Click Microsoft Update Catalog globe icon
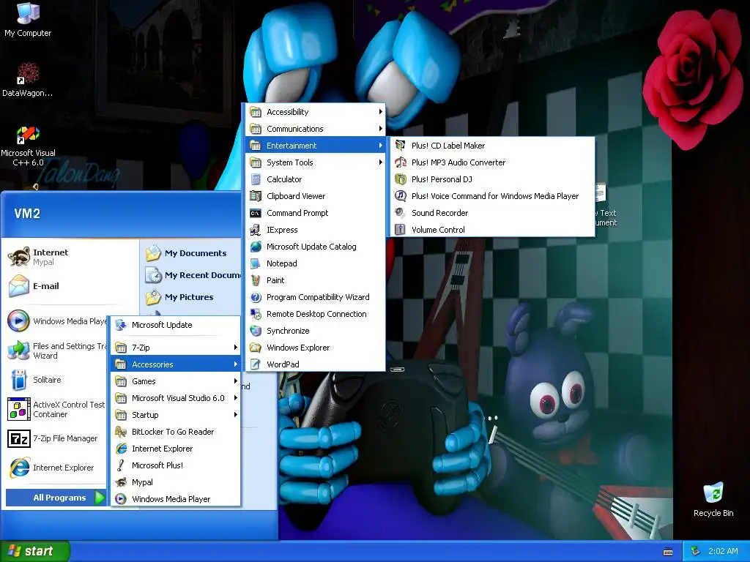 256,247
